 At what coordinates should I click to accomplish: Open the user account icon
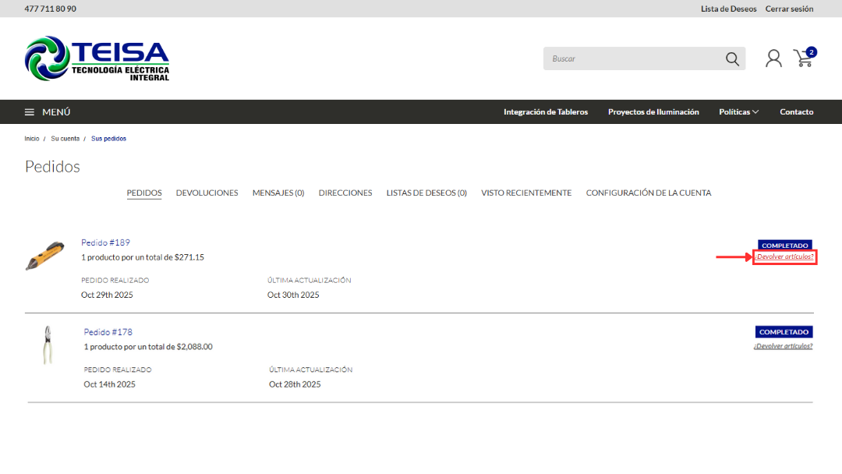tap(773, 58)
